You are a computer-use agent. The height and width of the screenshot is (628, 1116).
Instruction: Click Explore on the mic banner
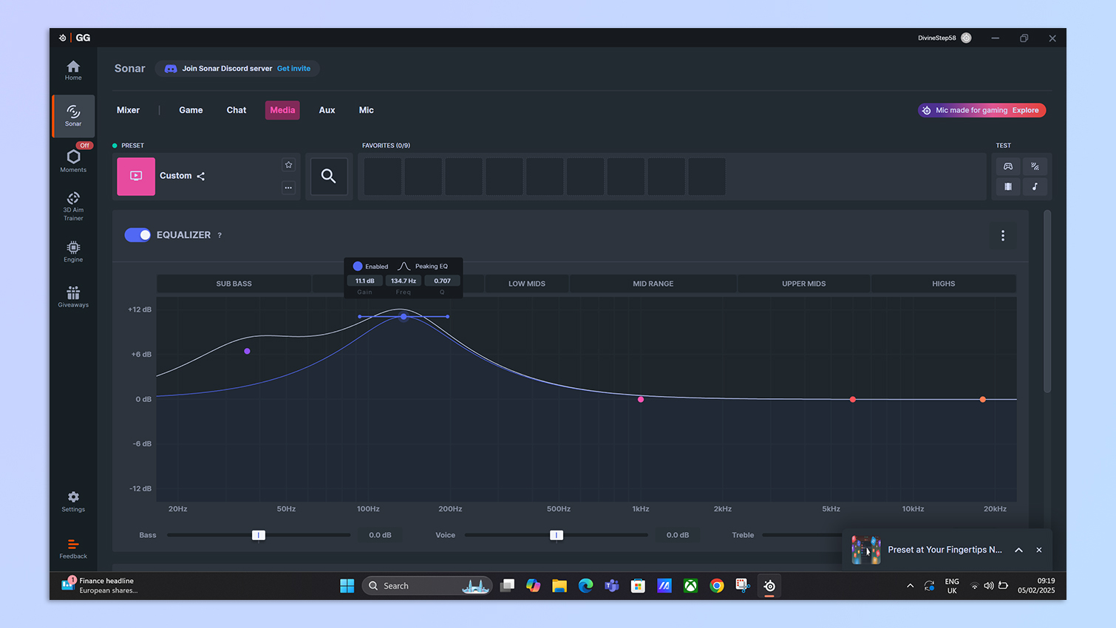click(x=1025, y=110)
